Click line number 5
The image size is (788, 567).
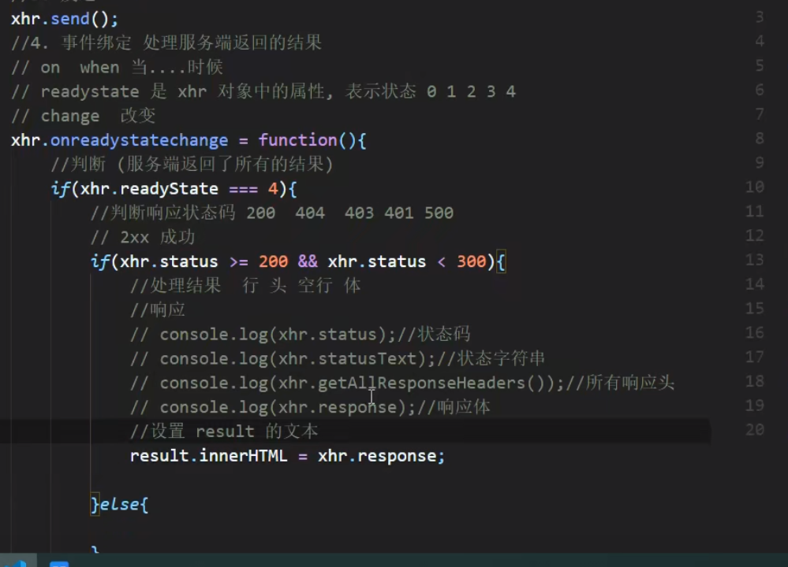pos(760,65)
